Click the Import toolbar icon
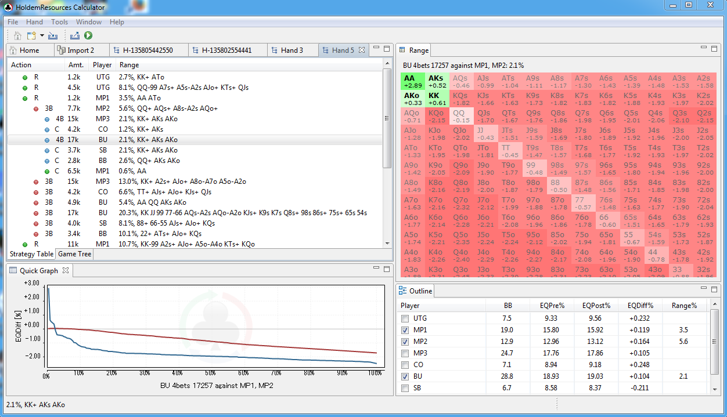727x417 pixels. pyautogui.click(x=53, y=36)
